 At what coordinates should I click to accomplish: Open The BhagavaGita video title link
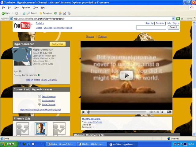pyautogui.click(x=91, y=119)
